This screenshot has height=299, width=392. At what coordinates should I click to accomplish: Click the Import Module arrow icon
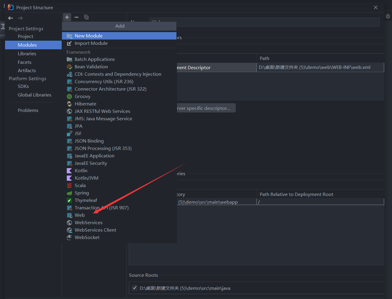[69, 43]
